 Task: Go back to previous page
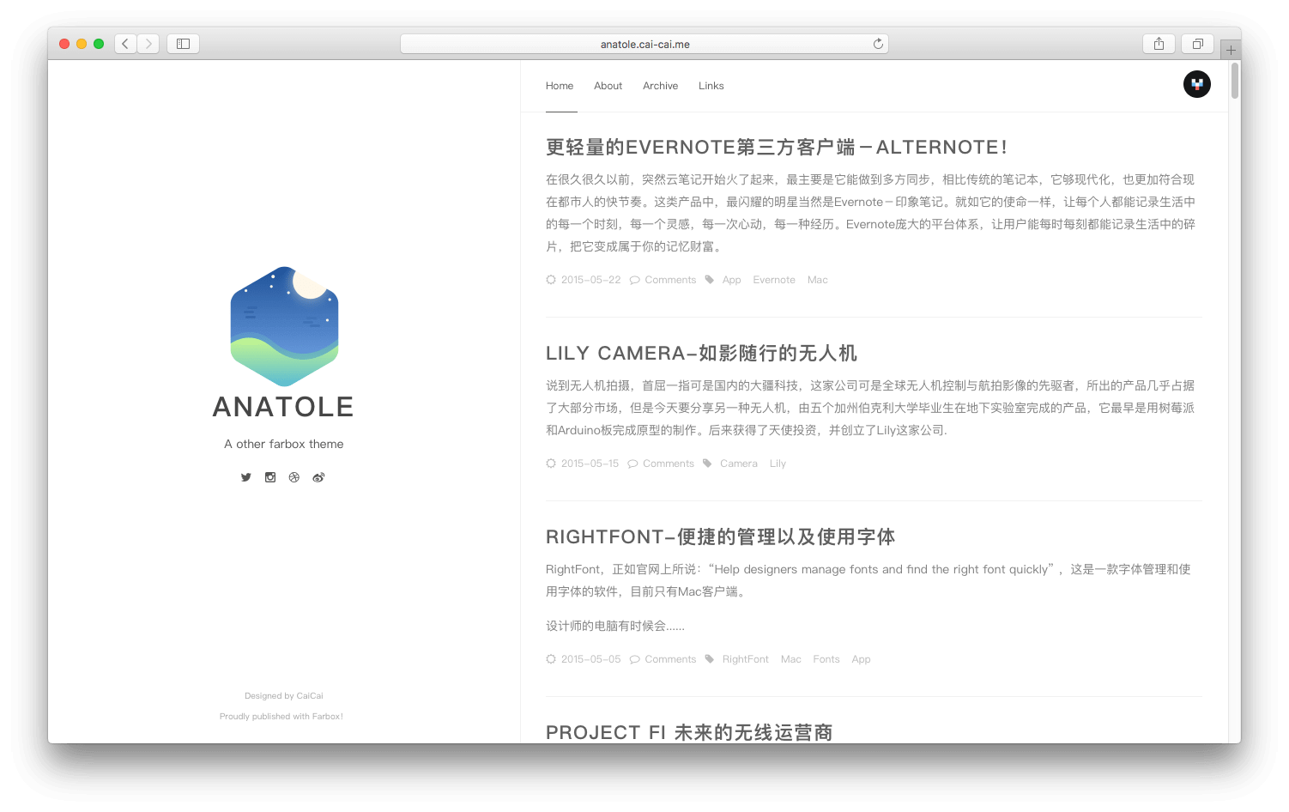click(125, 44)
